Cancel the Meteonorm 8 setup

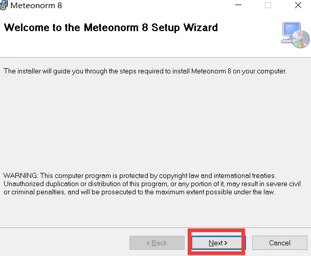tap(279, 243)
